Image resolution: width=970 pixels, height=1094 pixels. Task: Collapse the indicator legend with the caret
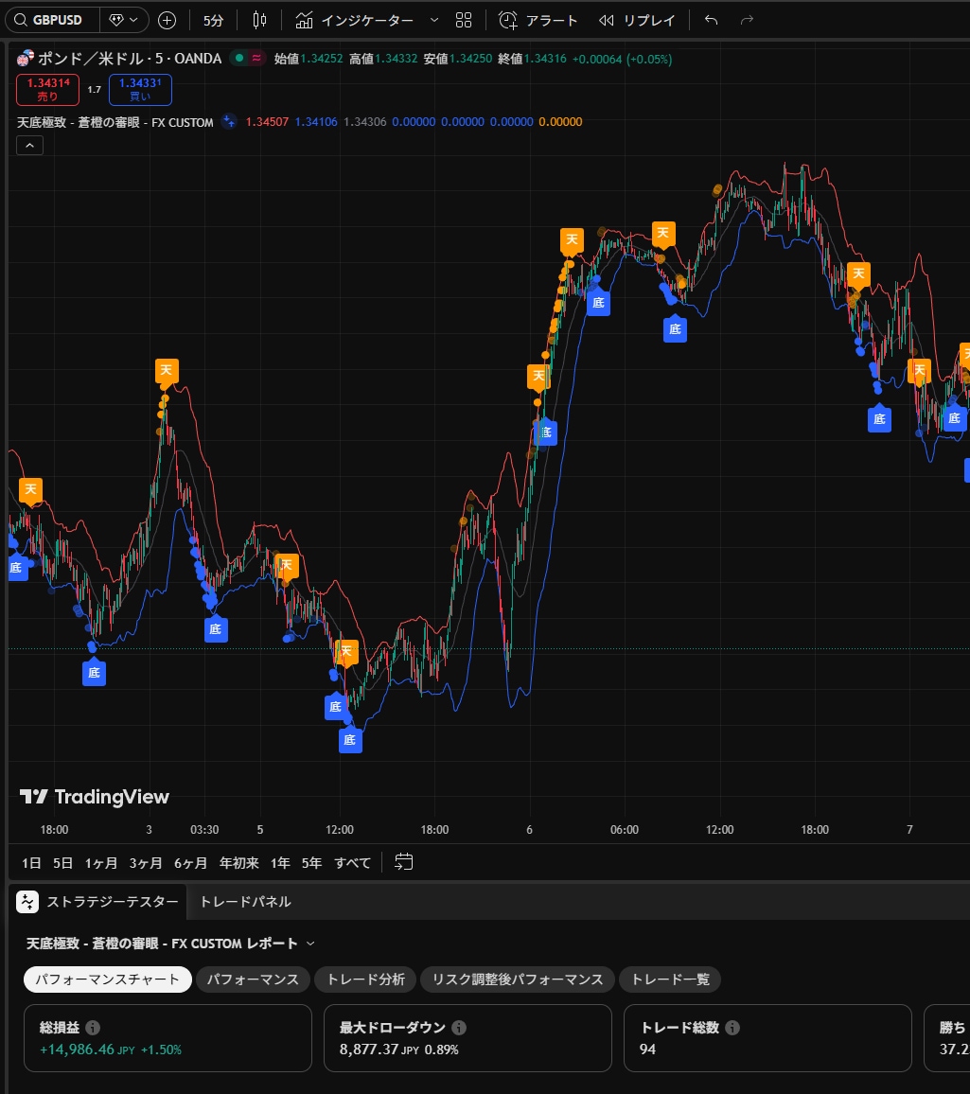click(x=29, y=145)
